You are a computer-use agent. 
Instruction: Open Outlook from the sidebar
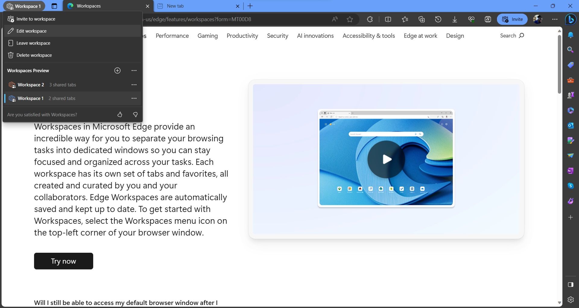pyautogui.click(x=570, y=125)
